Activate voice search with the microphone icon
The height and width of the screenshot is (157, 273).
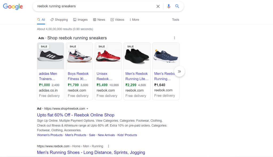168,6
